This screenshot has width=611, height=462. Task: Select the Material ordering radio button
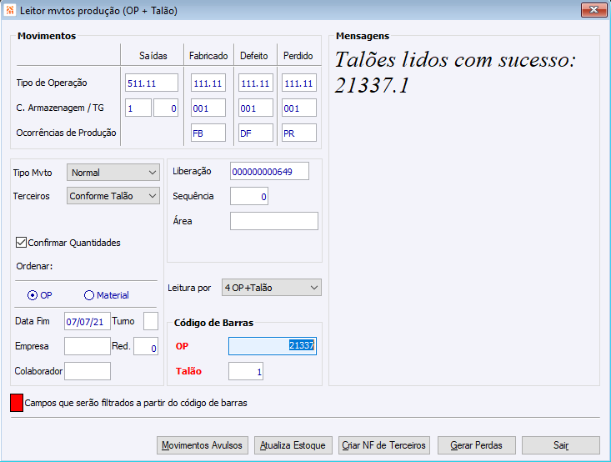pyautogui.click(x=89, y=295)
